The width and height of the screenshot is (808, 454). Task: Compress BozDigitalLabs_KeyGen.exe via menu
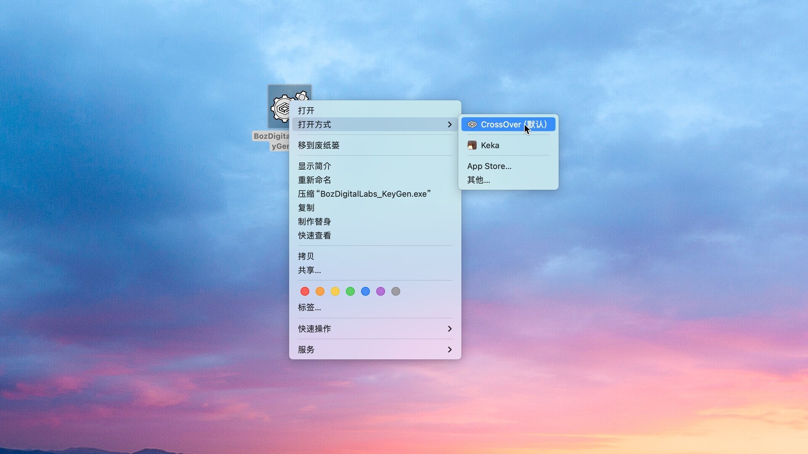pos(364,194)
